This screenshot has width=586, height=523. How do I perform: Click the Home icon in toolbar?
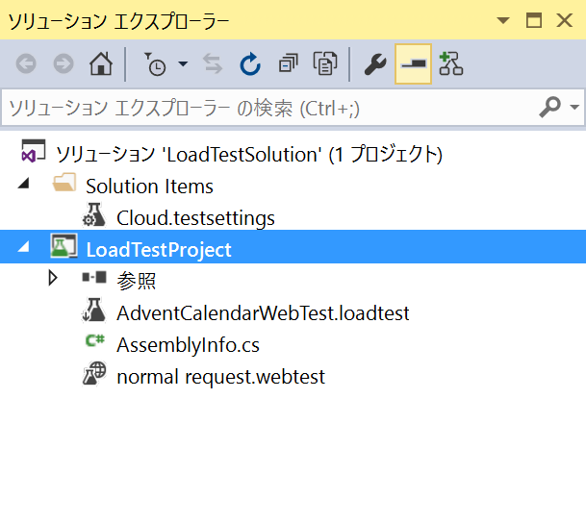(100, 63)
